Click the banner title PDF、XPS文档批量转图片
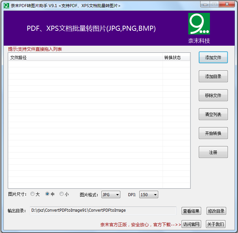238x233 pixels. point(91,28)
